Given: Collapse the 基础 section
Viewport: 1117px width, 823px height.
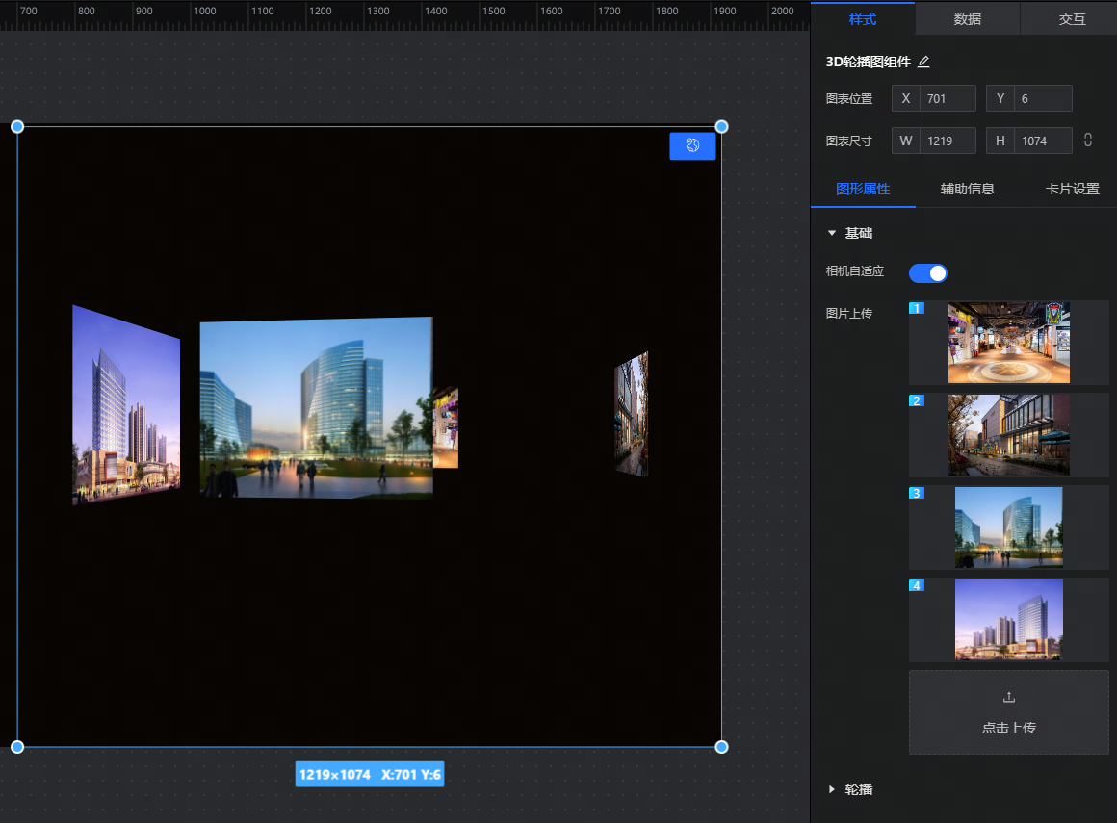Looking at the screenshot, I should click(832, 233).
